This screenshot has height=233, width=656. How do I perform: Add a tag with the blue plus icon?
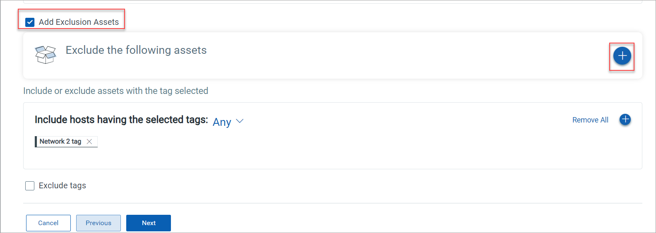coord(625,120)
